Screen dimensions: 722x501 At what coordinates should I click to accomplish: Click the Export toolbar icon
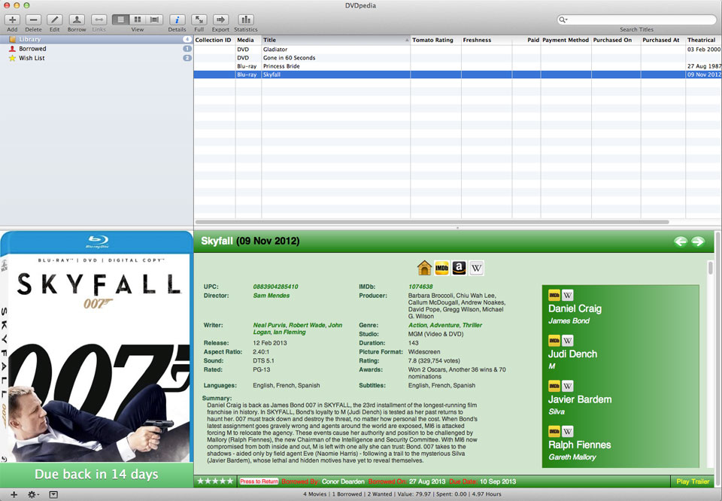[220, 20]
